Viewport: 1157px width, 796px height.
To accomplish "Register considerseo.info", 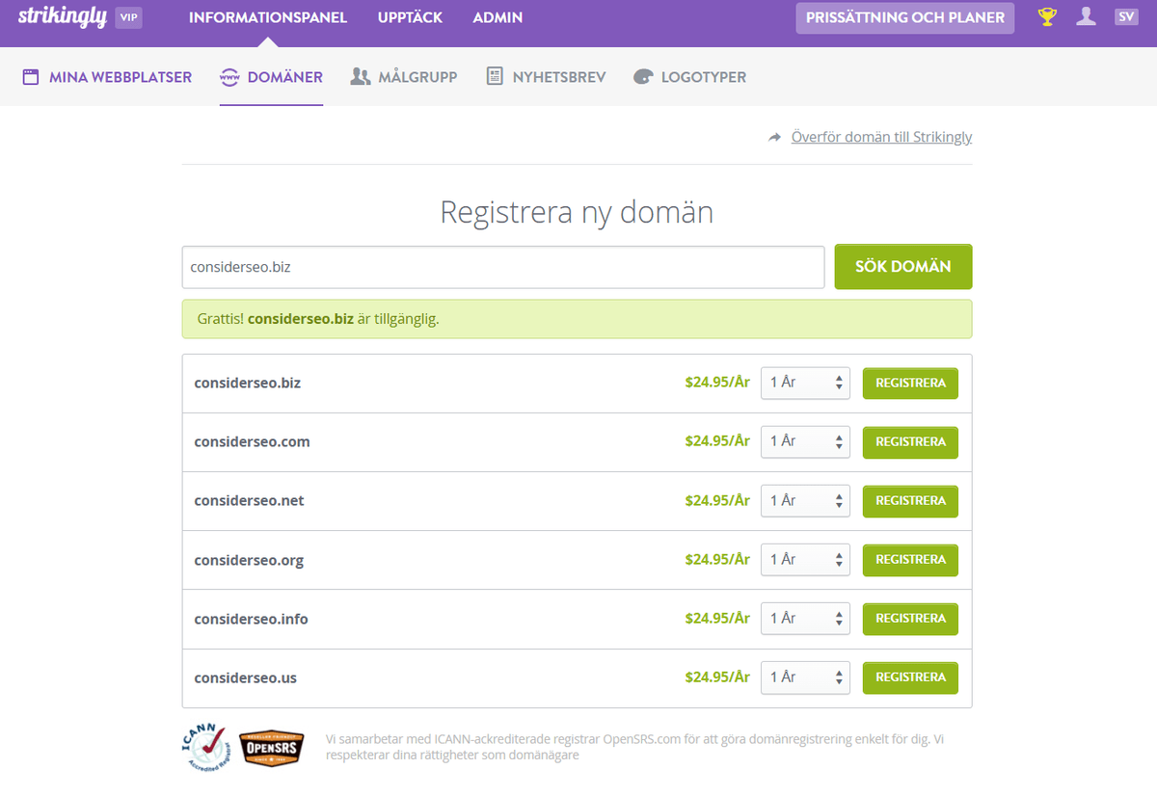I will (910, 618).
